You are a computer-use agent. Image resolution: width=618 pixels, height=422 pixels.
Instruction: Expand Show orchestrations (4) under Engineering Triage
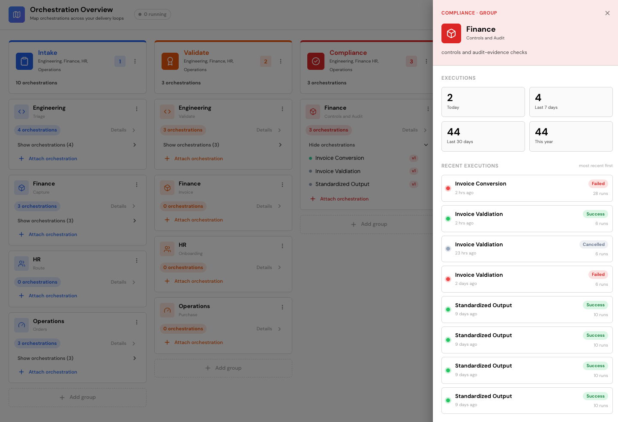78,145
